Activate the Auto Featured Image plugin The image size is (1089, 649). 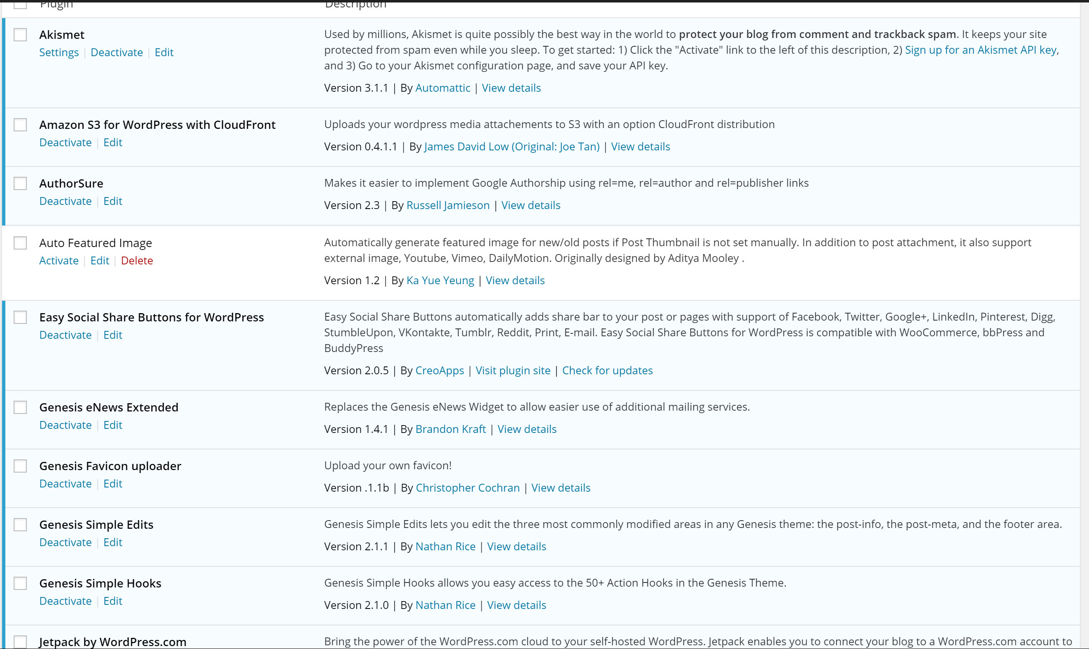(59, 261)
